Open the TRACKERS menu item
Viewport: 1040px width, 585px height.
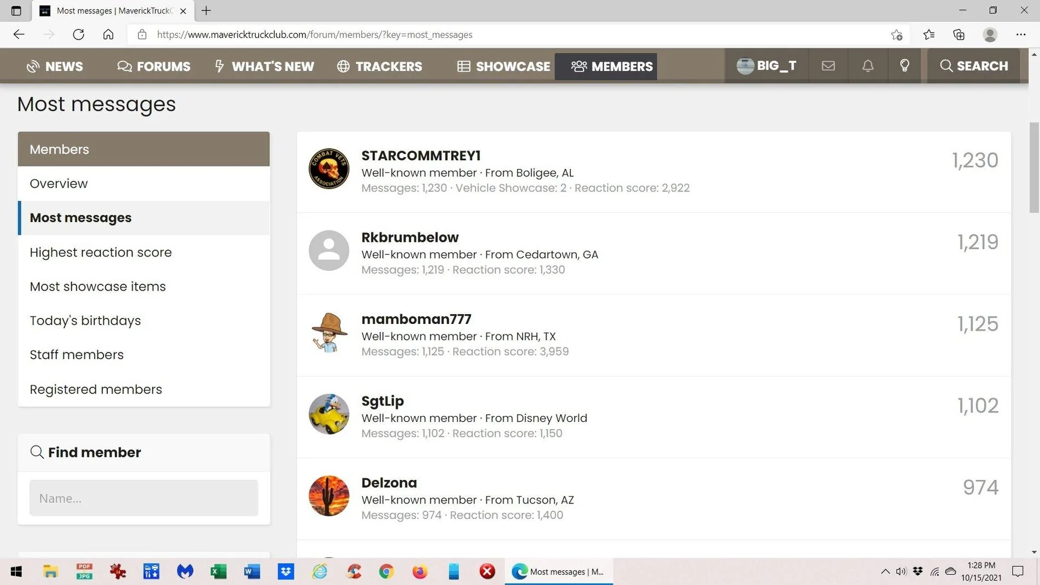click(380, 66)
